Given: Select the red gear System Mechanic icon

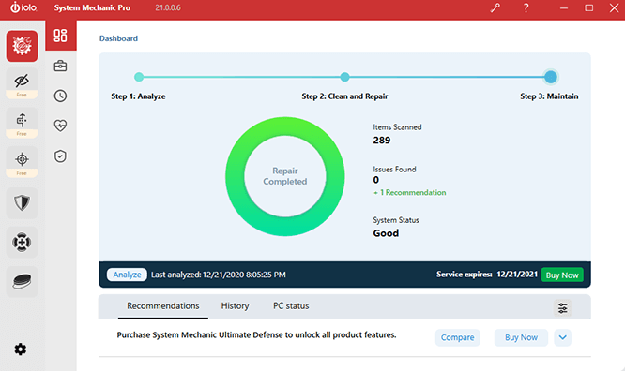Looking at the screenshot, I should (x=22, y=46).
